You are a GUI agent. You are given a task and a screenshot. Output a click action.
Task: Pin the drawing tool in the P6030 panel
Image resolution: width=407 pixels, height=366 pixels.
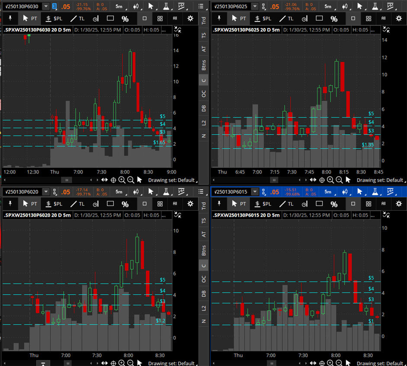pyautogui.click(x=10, y=19)
